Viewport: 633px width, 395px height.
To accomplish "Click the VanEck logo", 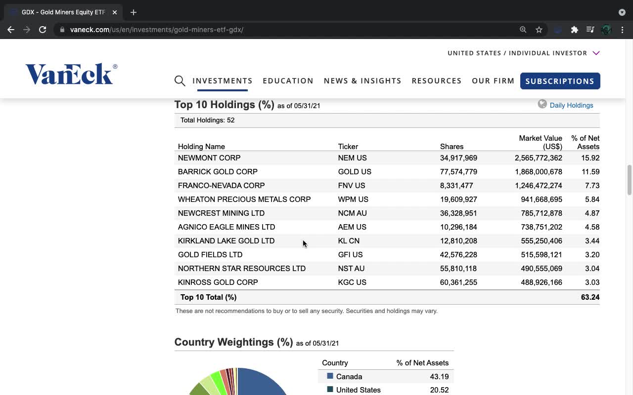I will 72,74.
